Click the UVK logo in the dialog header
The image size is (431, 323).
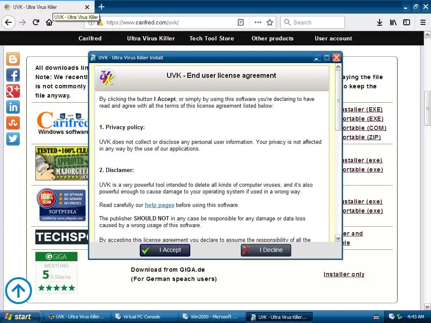pos(107,78)
